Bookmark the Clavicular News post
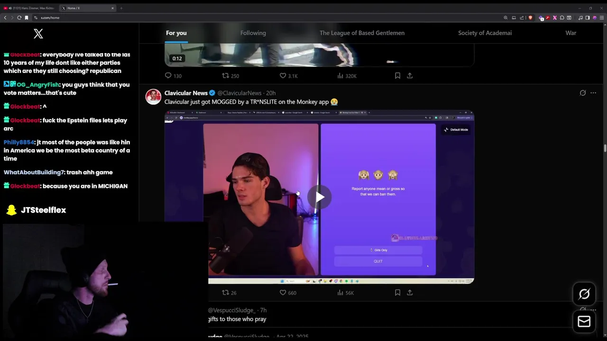Screen dimensions: 607x341 (x=397, y=293)
